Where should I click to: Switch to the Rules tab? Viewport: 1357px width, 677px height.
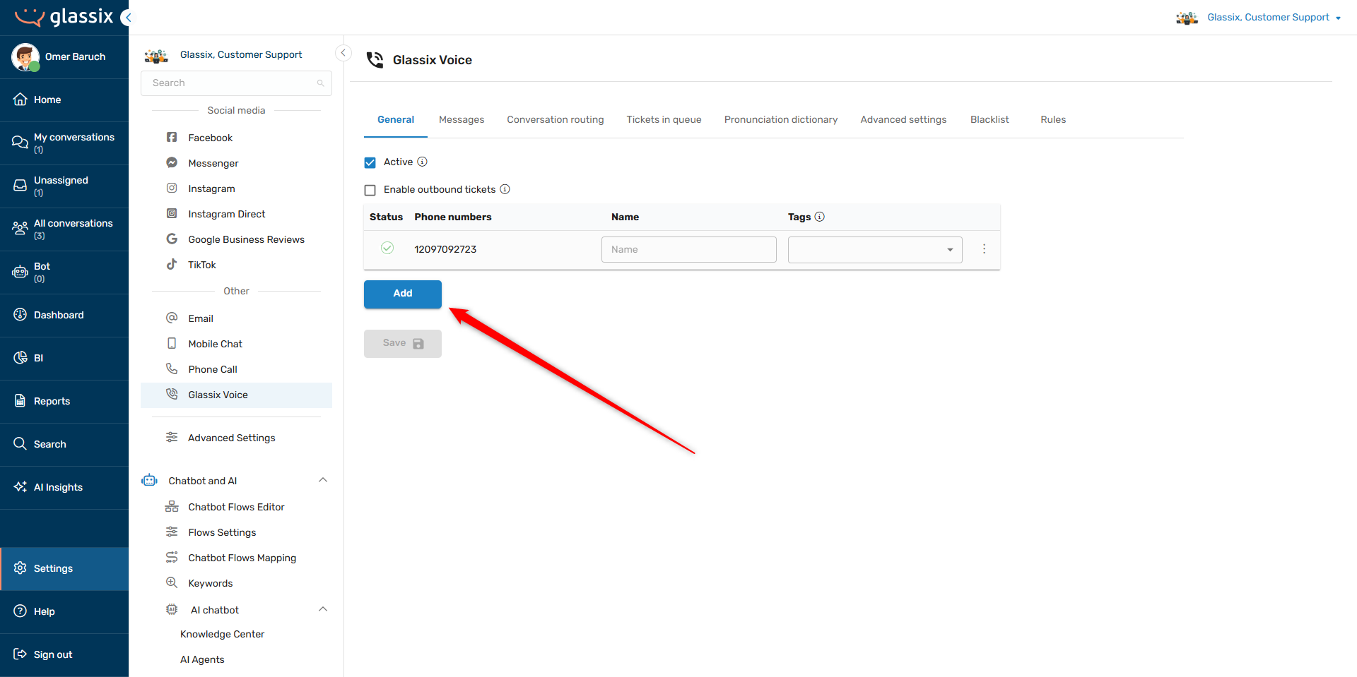point(1053,119)
